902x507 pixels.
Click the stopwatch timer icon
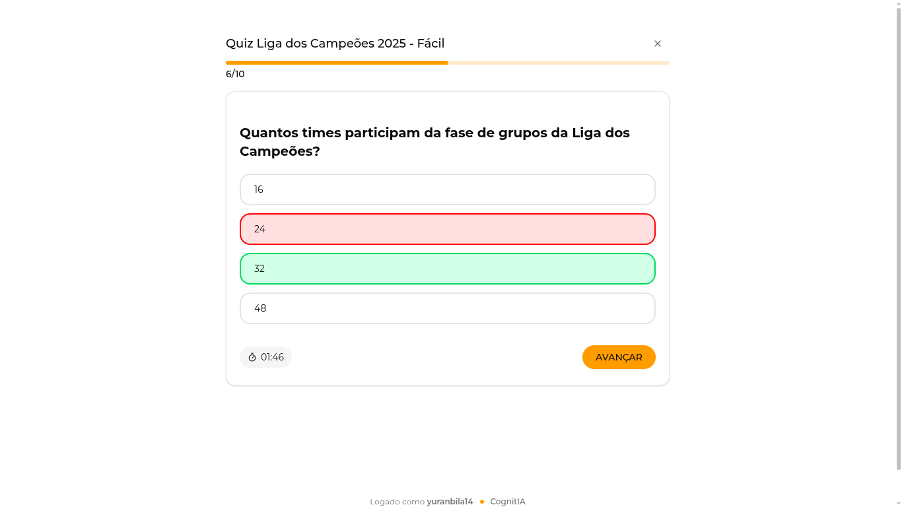coord(253,357)
